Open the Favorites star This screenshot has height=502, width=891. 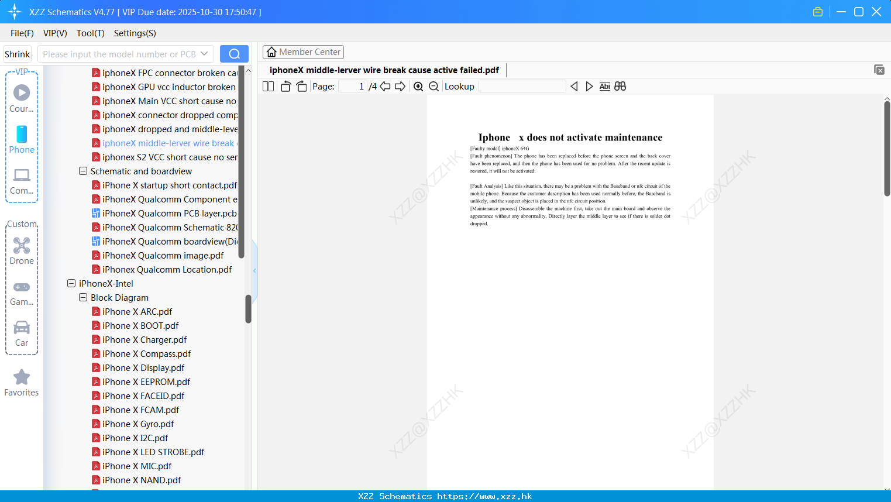(x=22, y=383)
